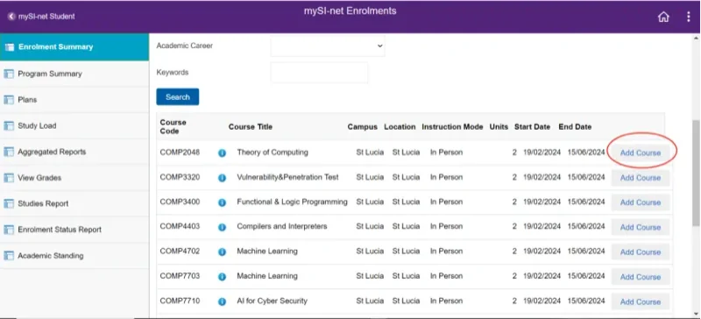Open the three-dot actions menu
The height and width of the screenshot is (319, 701).
coord(689,17)
